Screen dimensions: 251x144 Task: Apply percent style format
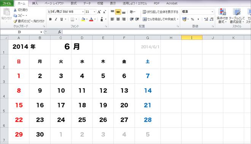click(x=192, y=19)
